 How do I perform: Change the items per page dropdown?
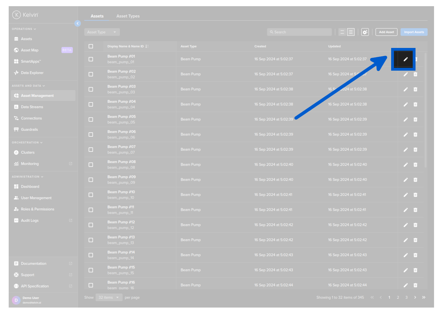pyautogui.click(x=109, y=297)
